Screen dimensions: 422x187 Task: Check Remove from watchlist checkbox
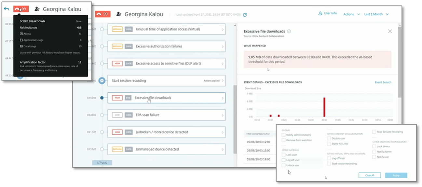pos(284,140)
